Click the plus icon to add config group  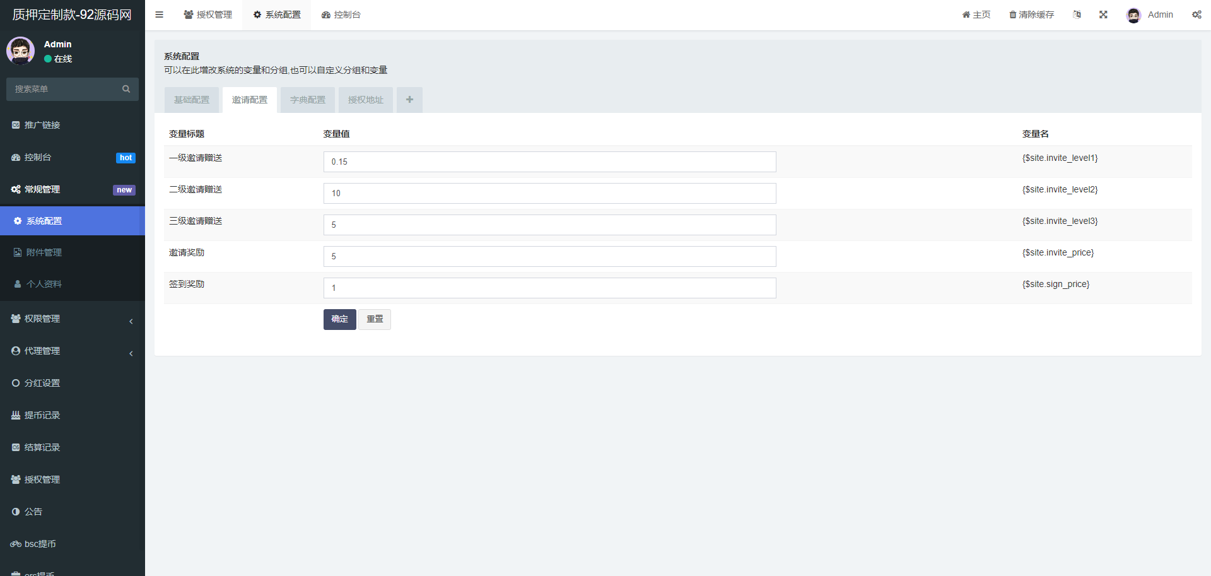pos(409,100)
